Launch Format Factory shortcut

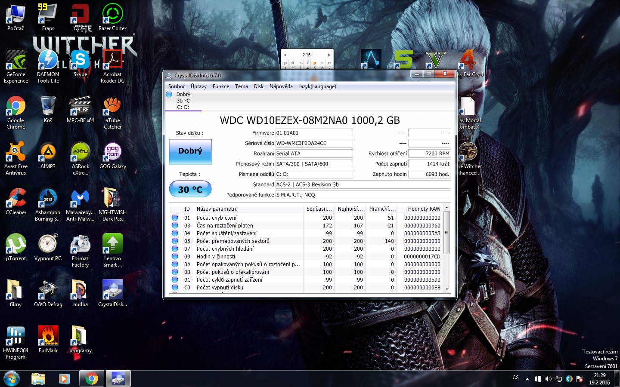pyautogui.click(x=81, y=250)
